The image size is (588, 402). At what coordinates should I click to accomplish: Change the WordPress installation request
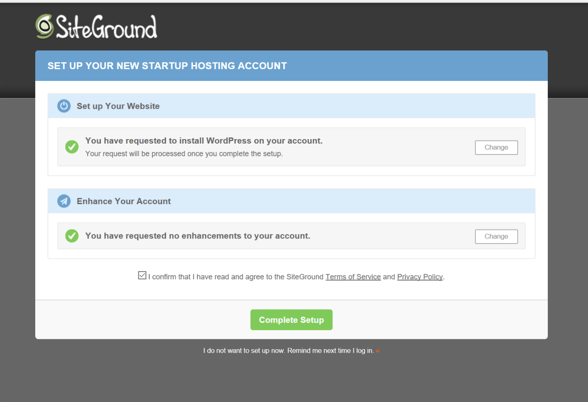point(496,147)
